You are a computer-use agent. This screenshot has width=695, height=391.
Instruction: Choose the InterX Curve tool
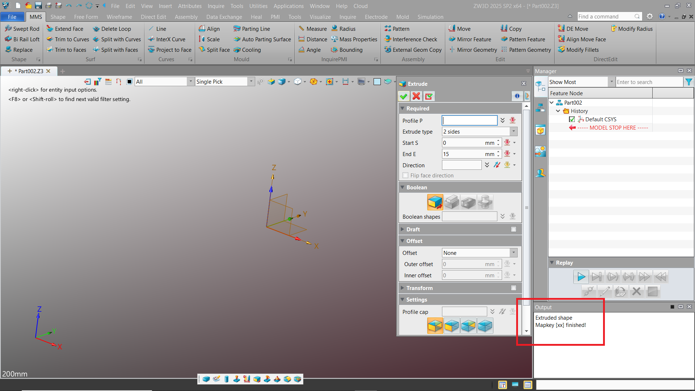tap(167, 39)
